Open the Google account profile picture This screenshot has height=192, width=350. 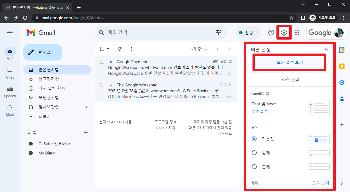[x=339, y=33]
